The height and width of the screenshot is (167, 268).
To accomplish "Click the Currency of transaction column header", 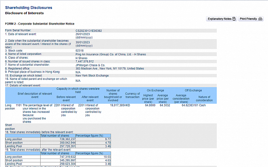I will click(132, 95).
